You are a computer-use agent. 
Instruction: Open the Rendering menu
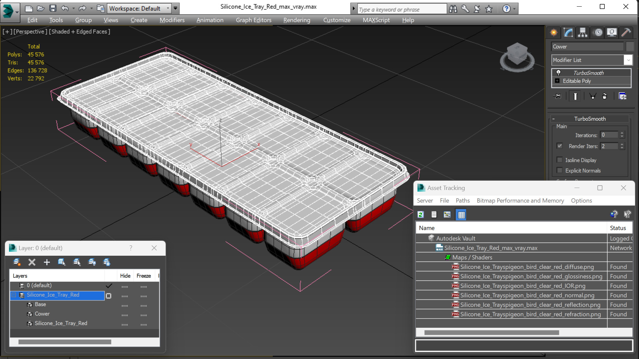pos(297,20)
